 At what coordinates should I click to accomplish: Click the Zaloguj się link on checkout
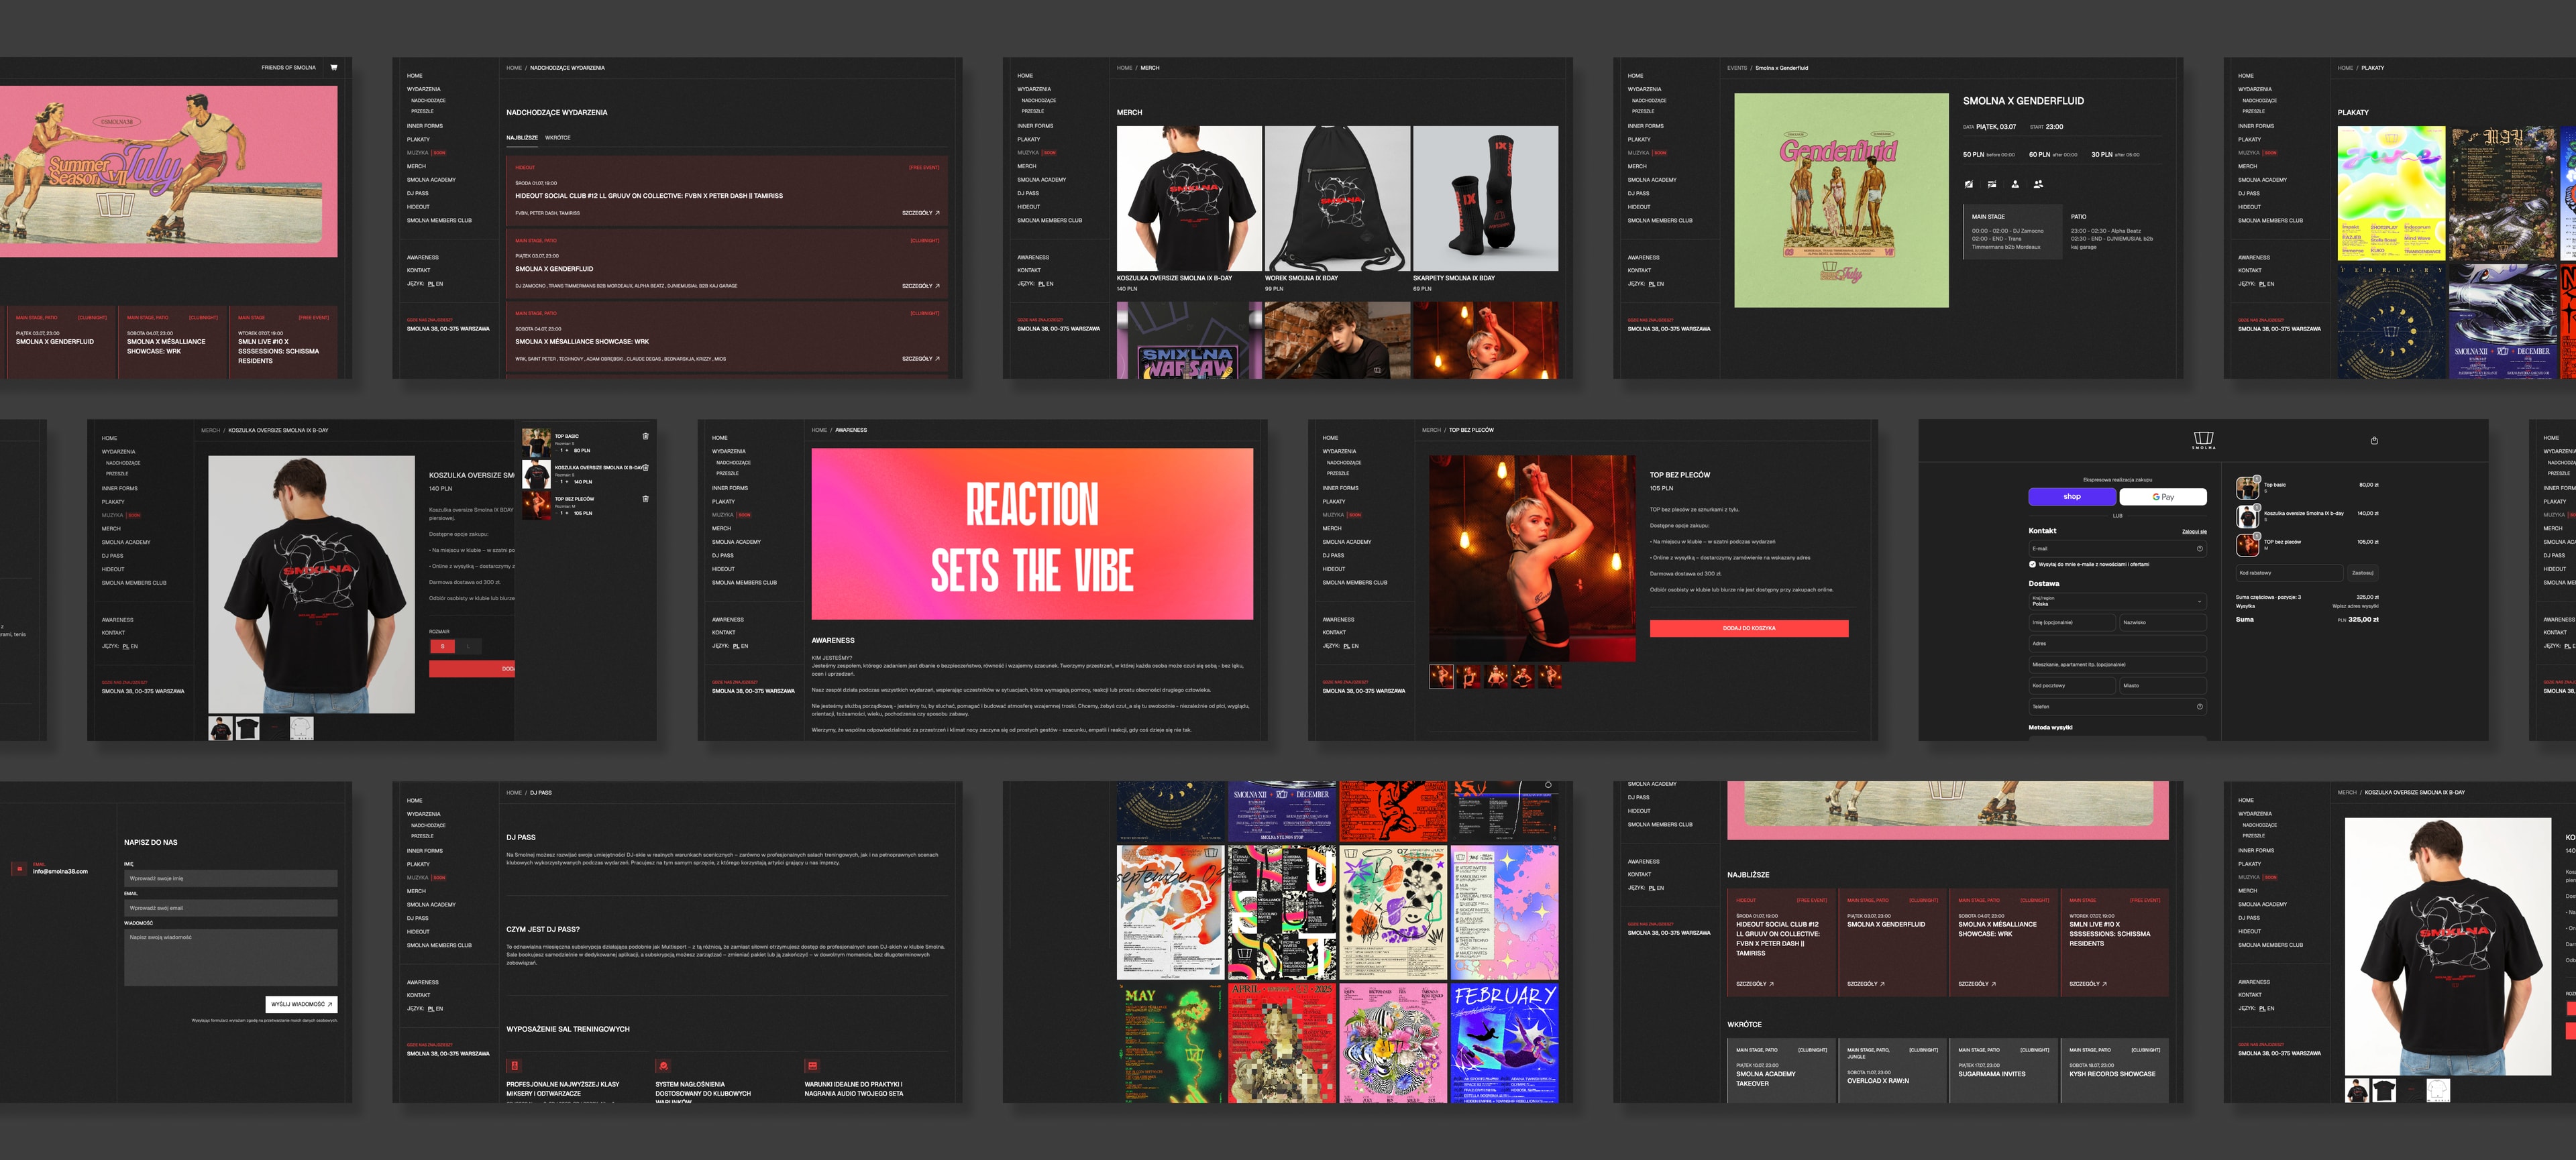coord(2194,532)
